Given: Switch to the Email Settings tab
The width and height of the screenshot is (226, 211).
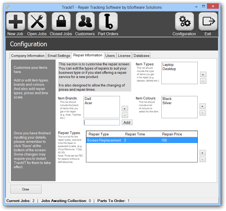Looking at the screenshot, I should point(59,56).
